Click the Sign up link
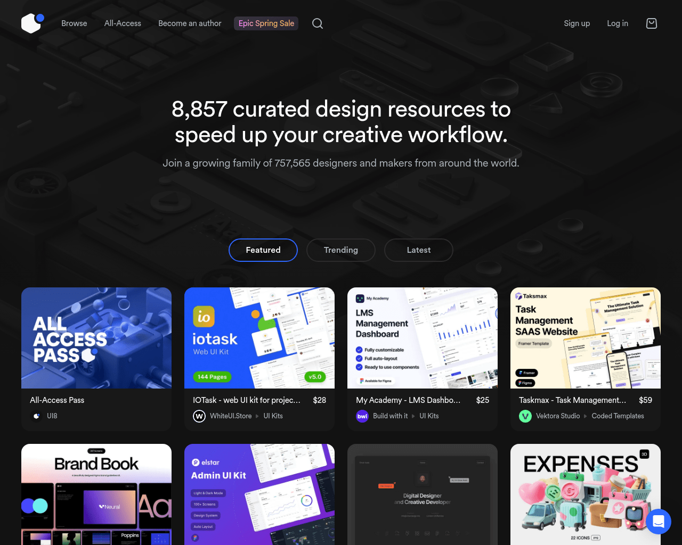The height and width of the screenshot is (545, 682). [x=577, y=23]
